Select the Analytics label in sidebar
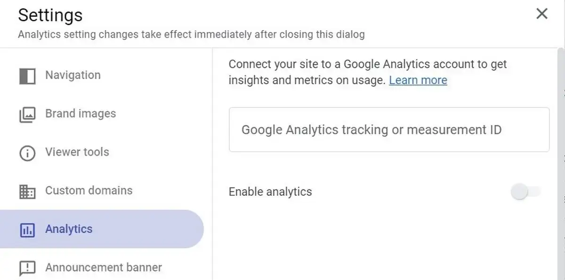 click(x=69, y=229)
